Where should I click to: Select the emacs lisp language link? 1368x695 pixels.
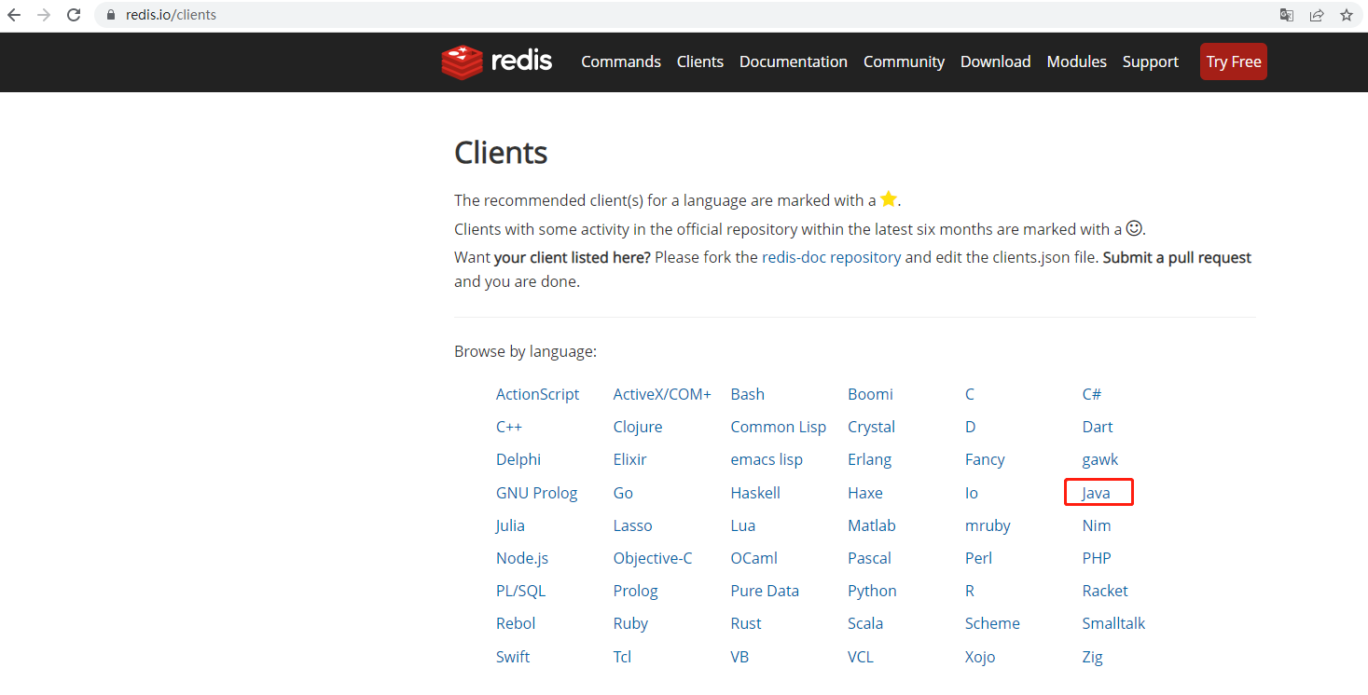point(767,459)
